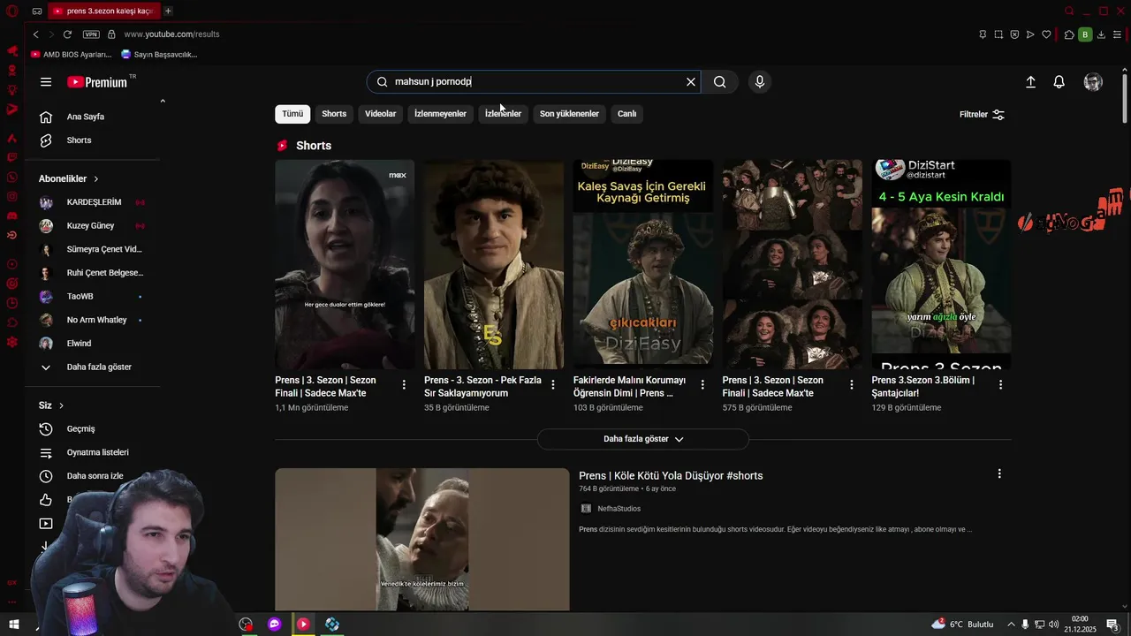
Task: Toggle the VPN badge in address bar
Action: pos(91,34)
